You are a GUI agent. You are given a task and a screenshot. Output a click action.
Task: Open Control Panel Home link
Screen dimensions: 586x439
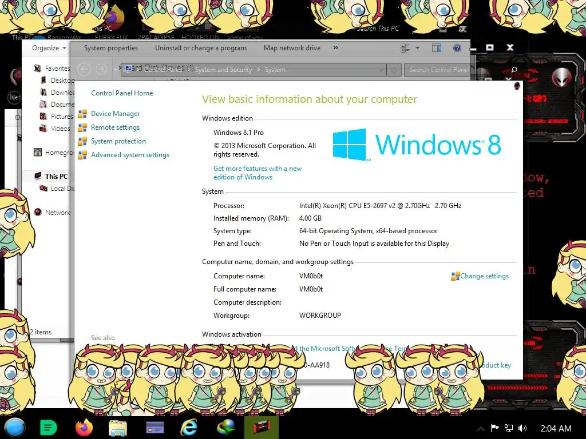pyautogui.click(x=122, y=93)
